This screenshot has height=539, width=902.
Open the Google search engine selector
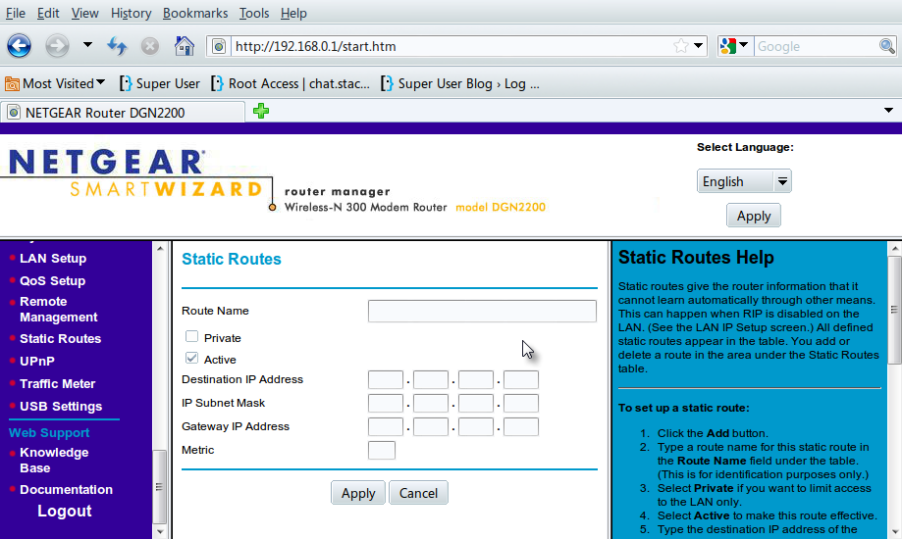[x=734, y=46]
